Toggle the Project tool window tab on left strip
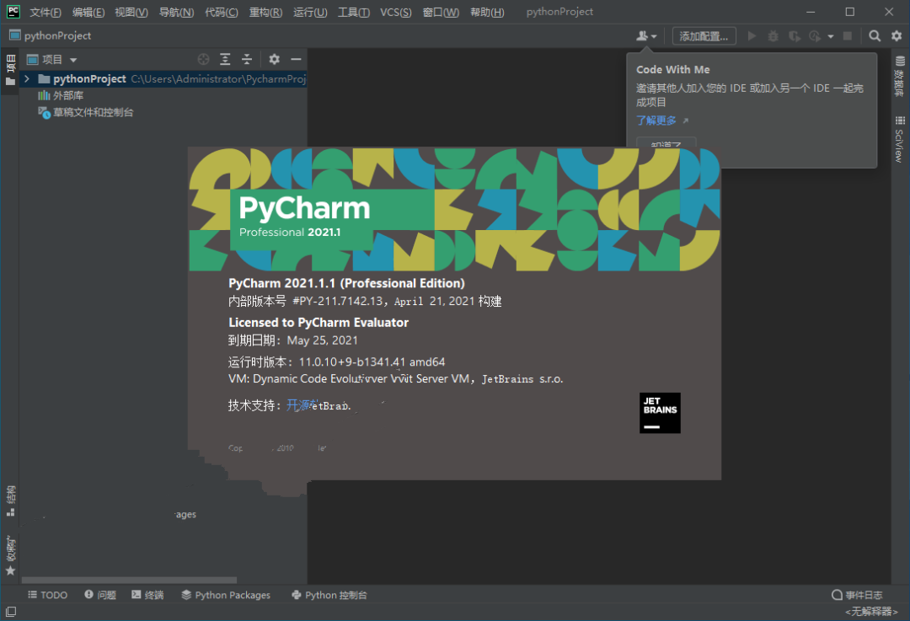 point(10,70)
